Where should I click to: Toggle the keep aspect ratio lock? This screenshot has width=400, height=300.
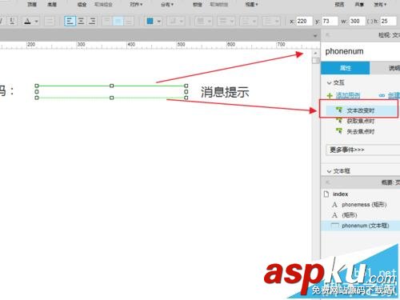coord(370,21)
